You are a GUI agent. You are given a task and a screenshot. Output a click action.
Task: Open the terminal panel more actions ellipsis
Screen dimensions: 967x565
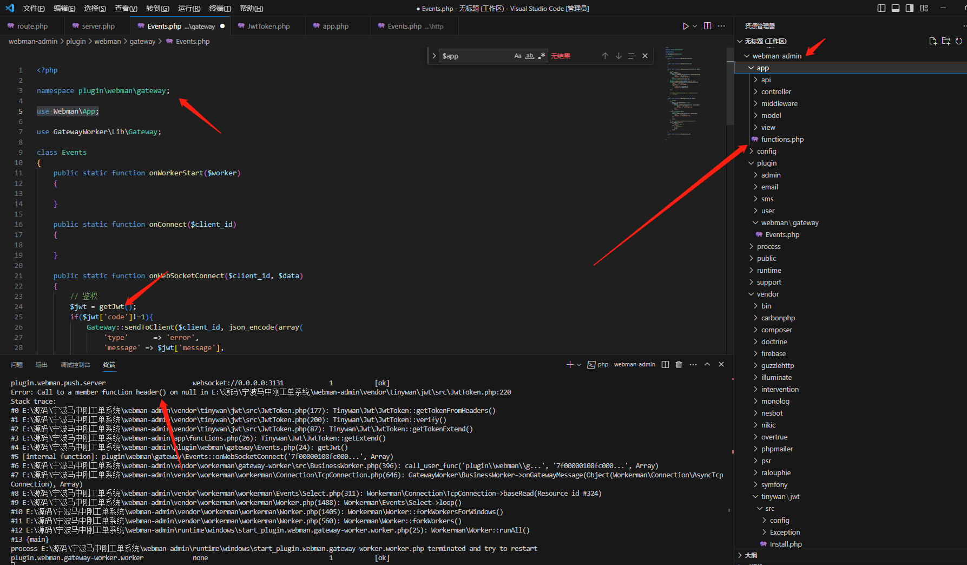pos(693,364)
